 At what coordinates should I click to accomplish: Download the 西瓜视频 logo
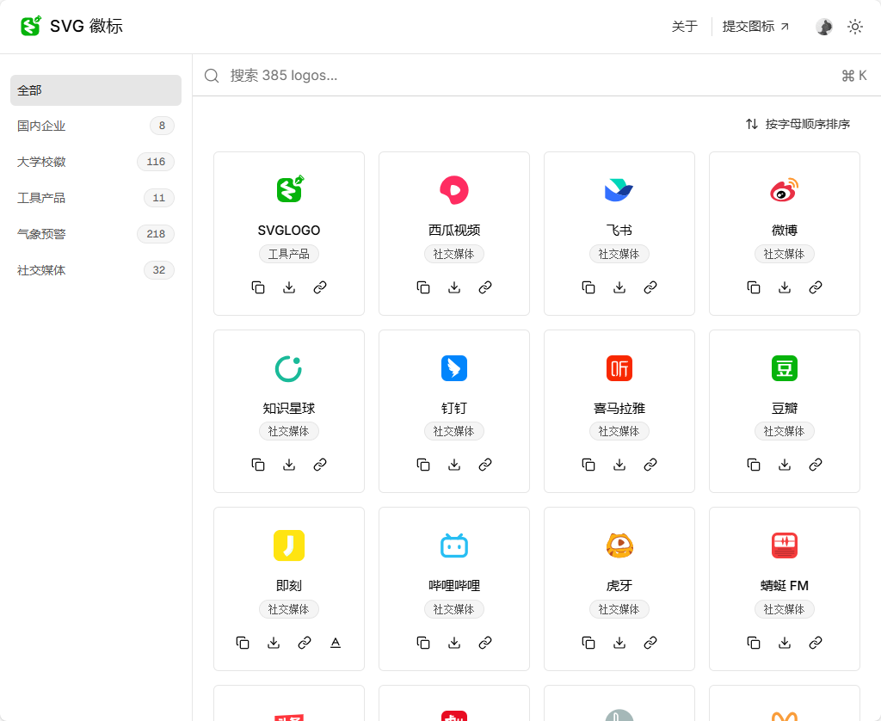454,287
